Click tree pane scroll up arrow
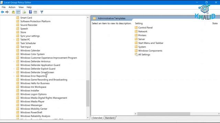Image resolution: width=220 pixels, height=123 pixels. click(88, 17)
